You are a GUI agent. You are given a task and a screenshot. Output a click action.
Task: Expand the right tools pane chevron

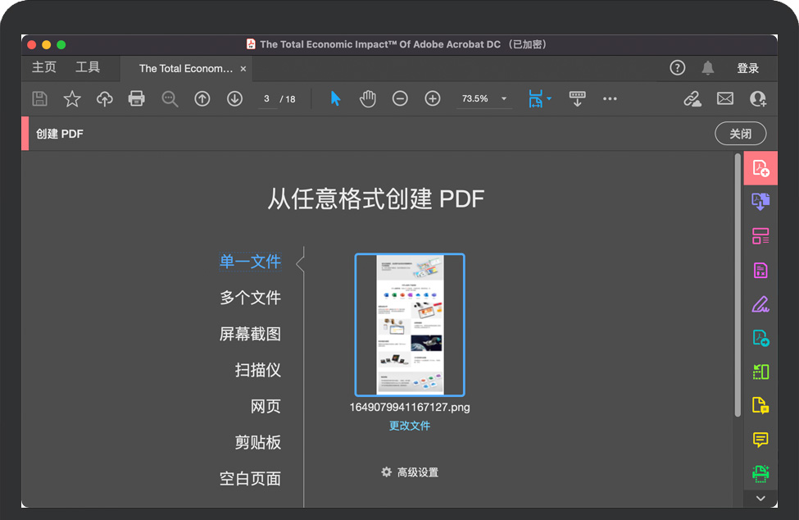(760, 497)
